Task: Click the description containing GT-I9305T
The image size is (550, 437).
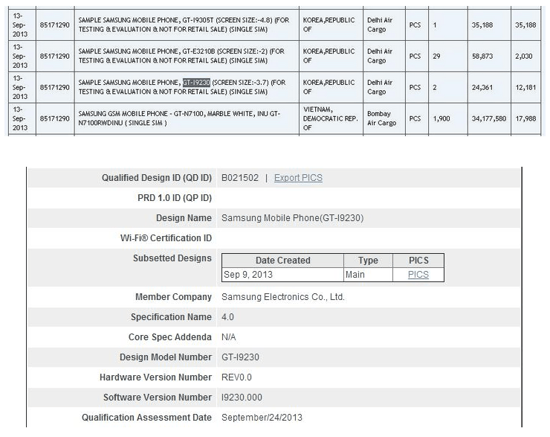Action: tap(184, 25)
